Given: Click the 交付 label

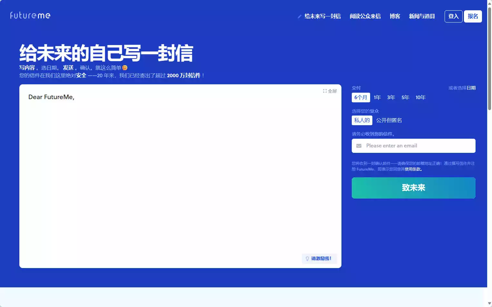Looking at the screenshot, I should [x=356, y=88].
